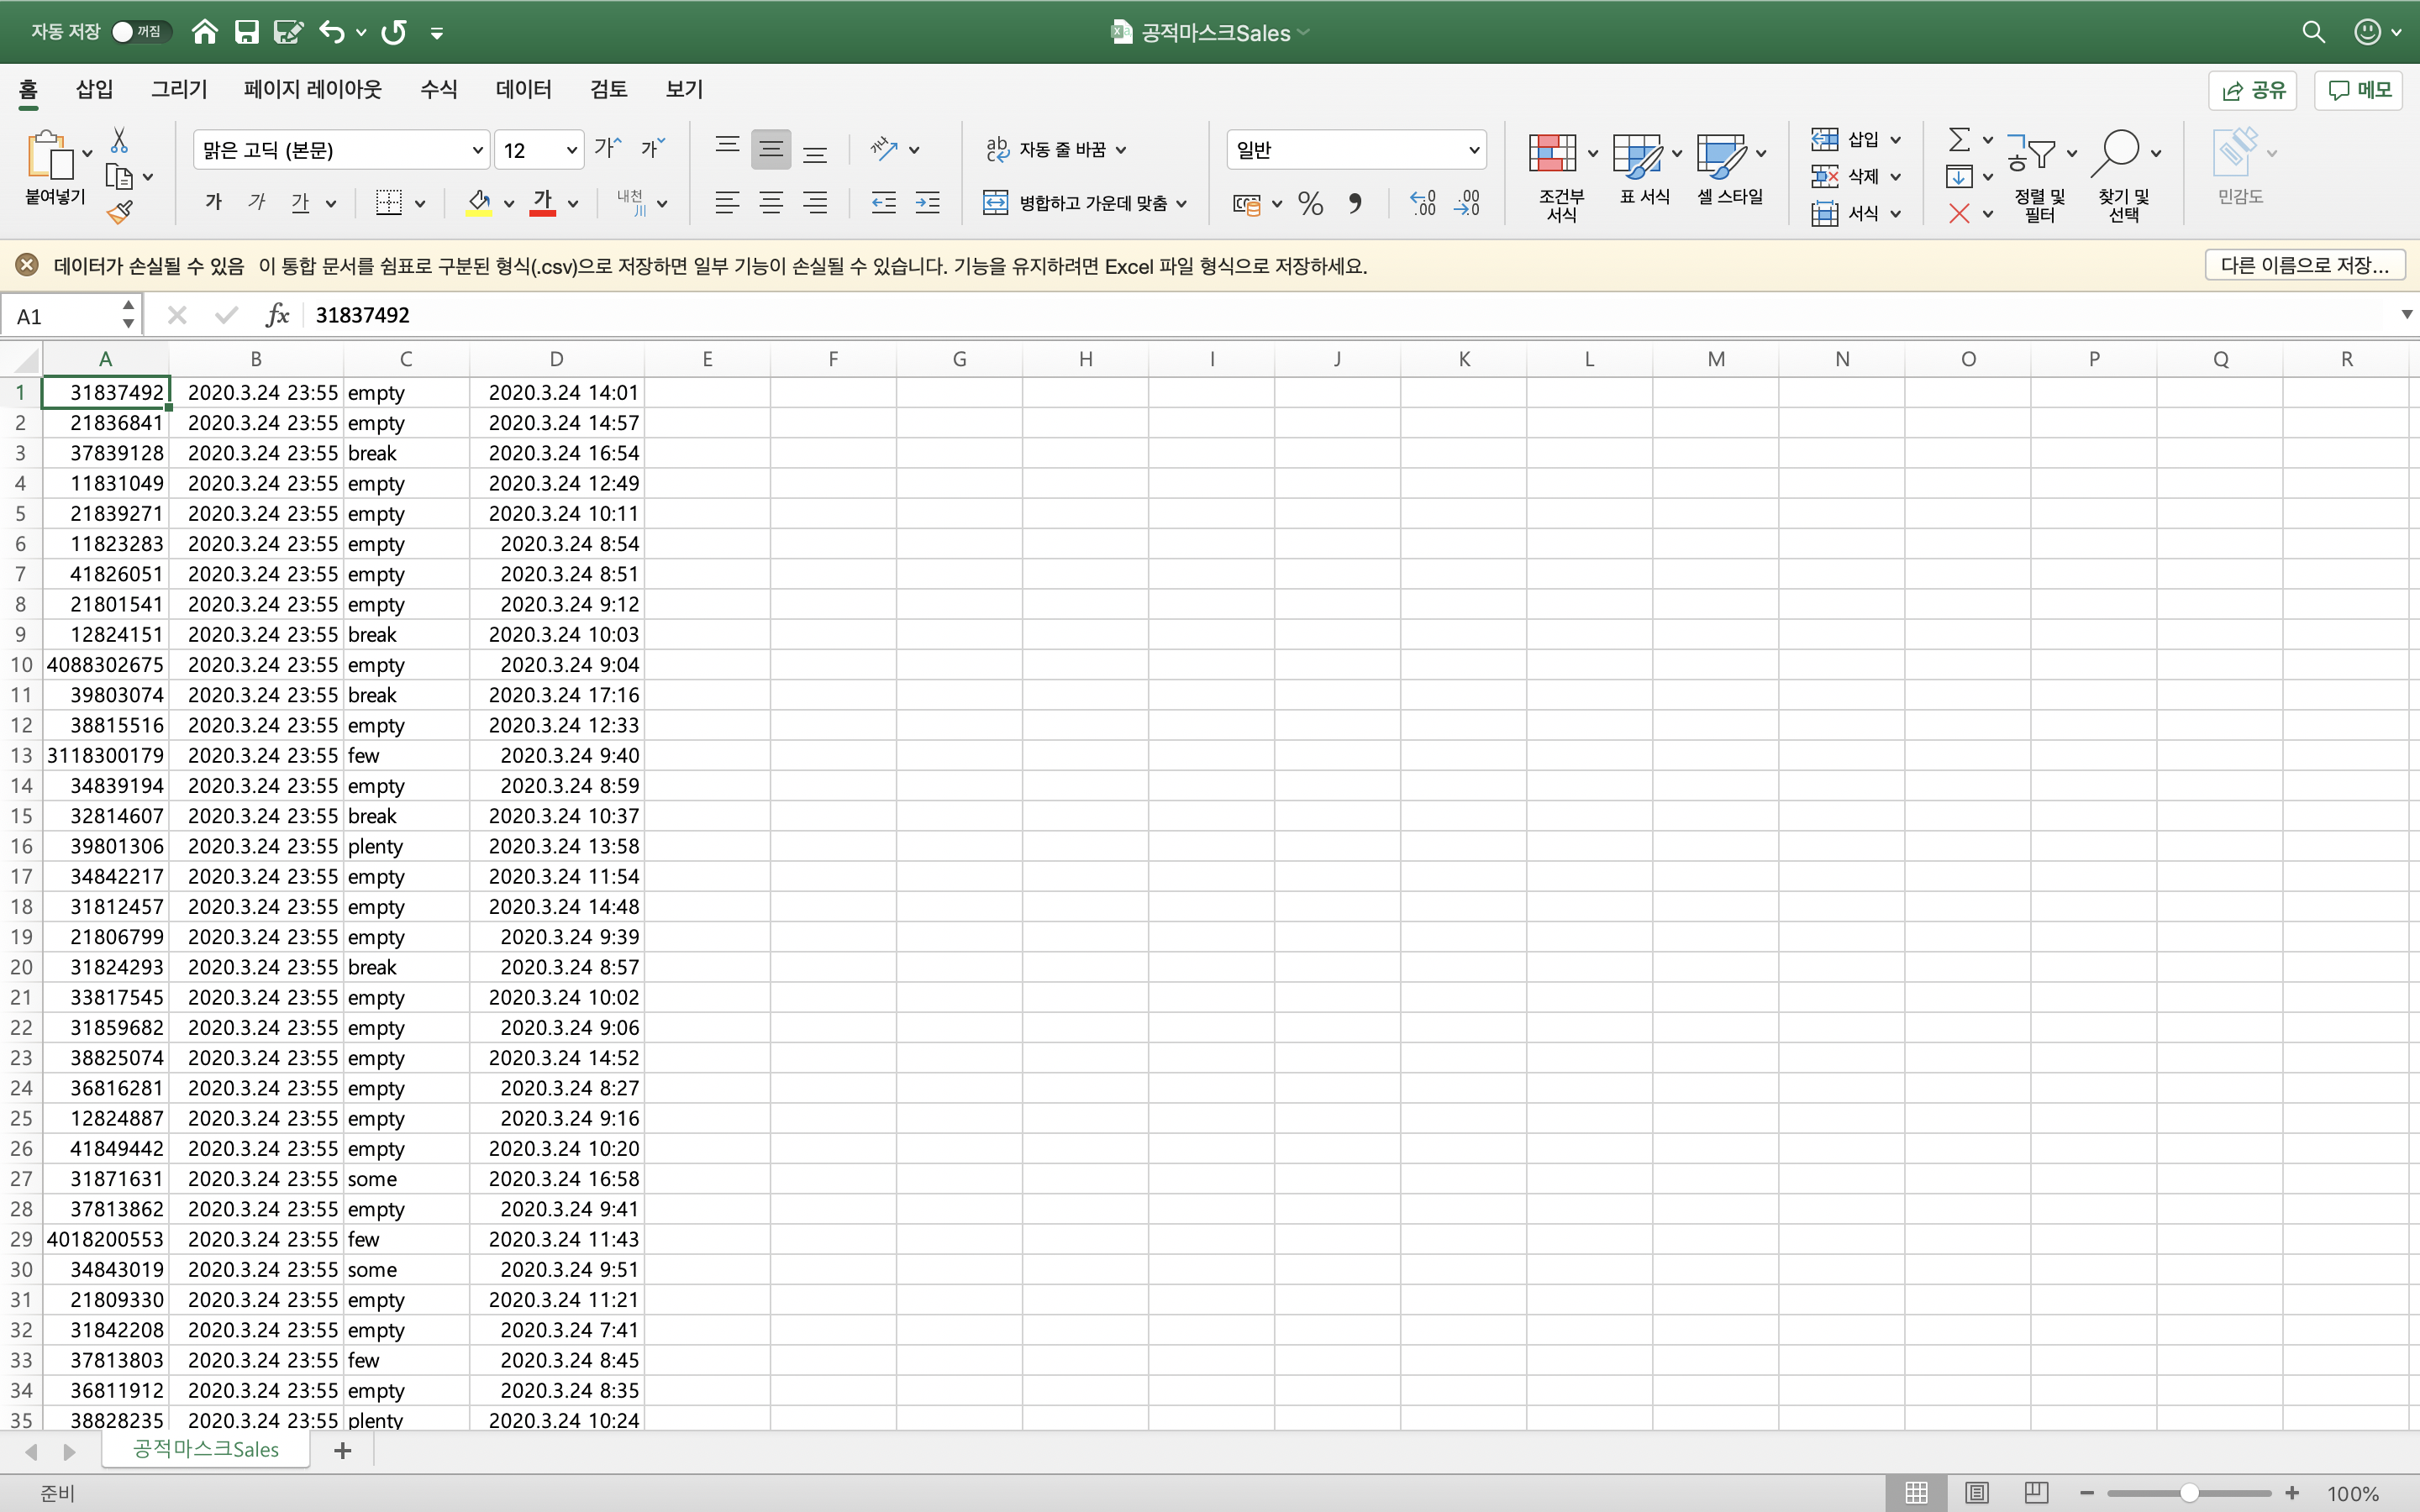Expand the formula bar with arrow

point(2406,315)
